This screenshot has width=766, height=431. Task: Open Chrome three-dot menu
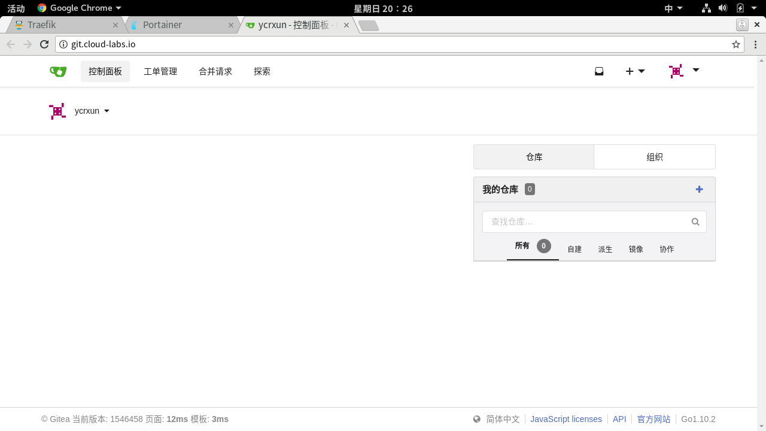click(755, 44)
